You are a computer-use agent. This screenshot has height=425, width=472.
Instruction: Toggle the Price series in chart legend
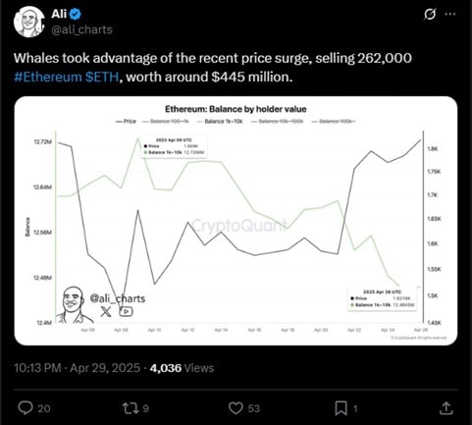tap(126, 122)
